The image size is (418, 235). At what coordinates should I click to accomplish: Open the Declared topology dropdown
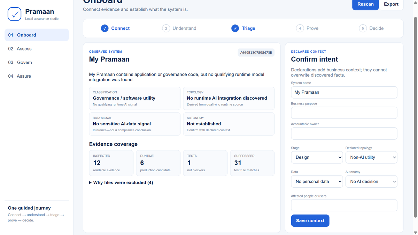[371, 157]
